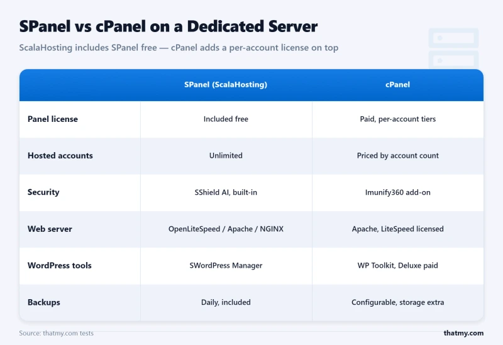Click the 'Apache, LiteSpeed licensed' cell
Viewport: 503px width, 345px height.
pos(398,229)
